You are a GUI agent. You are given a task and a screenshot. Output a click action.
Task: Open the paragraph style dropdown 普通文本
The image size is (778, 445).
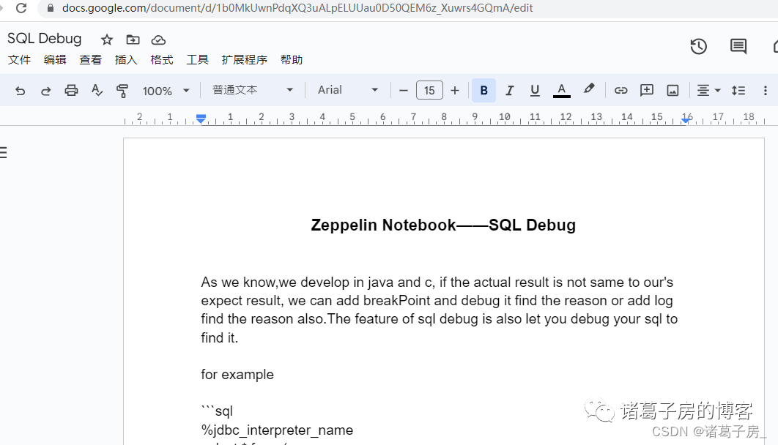click(x=253, y=90)
